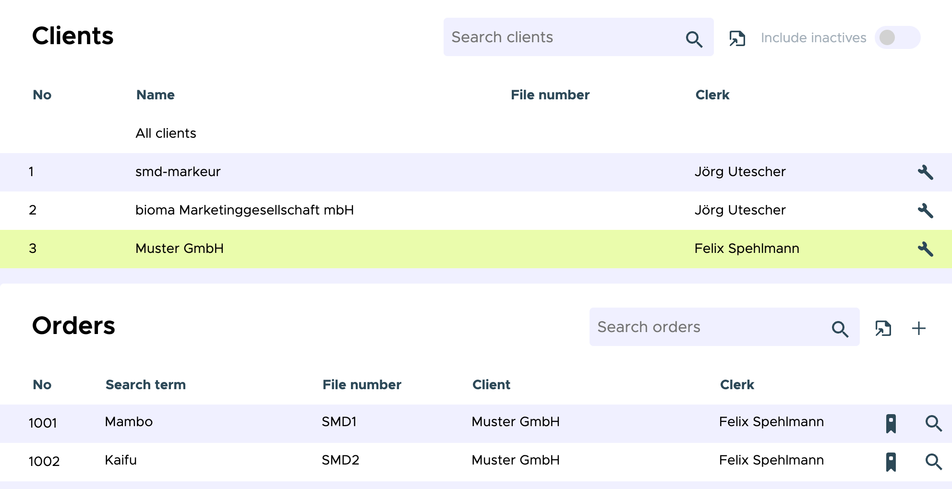Click the bookmark icon for order 1002
The image size is (952, 489).
(x=891, y=462)
